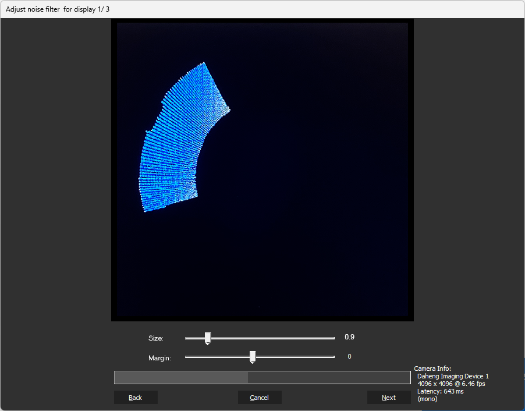Click the filled portion of progress bar
The width and height of the screenshot is (525, 411).
pyautogui.click(x=180, y=378)
